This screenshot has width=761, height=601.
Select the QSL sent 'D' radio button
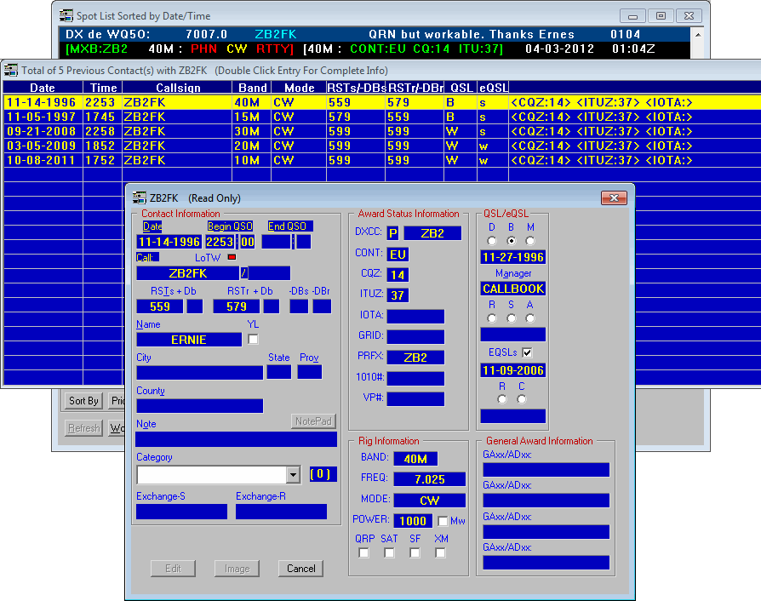coord(491,241)
